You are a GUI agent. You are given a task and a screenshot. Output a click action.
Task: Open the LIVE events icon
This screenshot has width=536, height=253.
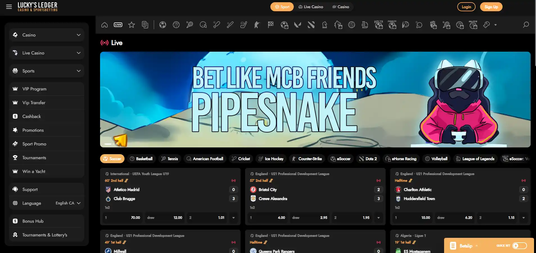[118, 25]
